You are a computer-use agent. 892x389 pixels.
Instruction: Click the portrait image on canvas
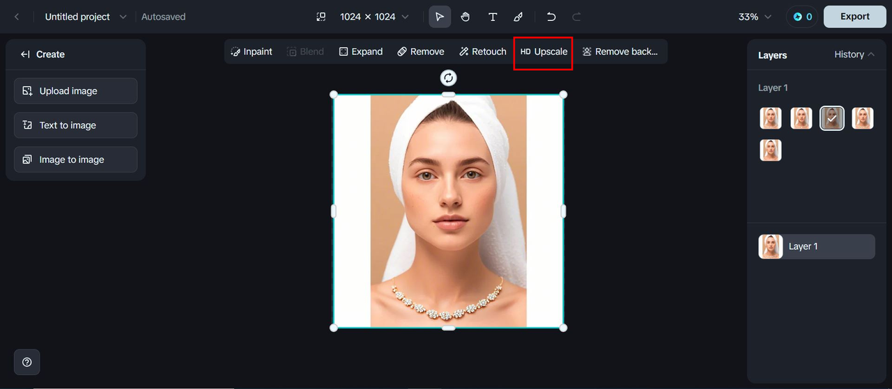[449, 211]
